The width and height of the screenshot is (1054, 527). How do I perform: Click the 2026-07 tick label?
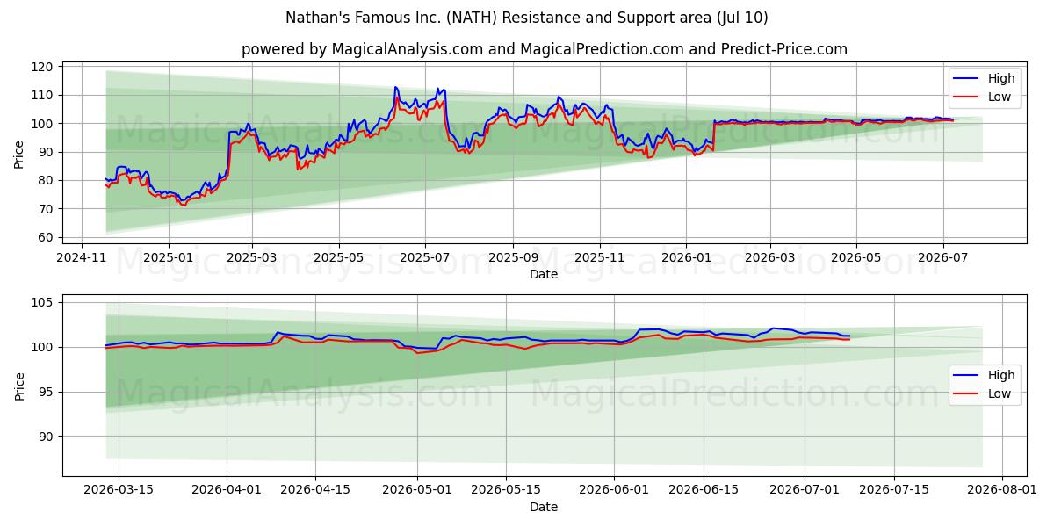point(942,258)
